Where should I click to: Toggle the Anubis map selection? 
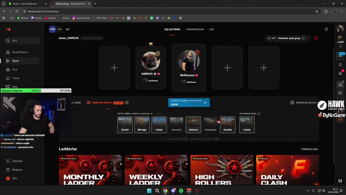[228, 125]
